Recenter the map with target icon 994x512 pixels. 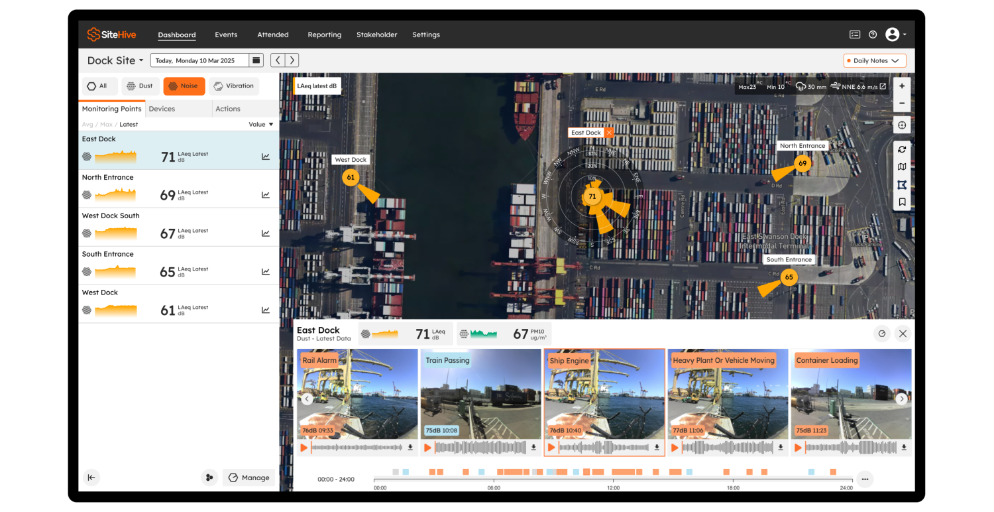tap(902, 125)
